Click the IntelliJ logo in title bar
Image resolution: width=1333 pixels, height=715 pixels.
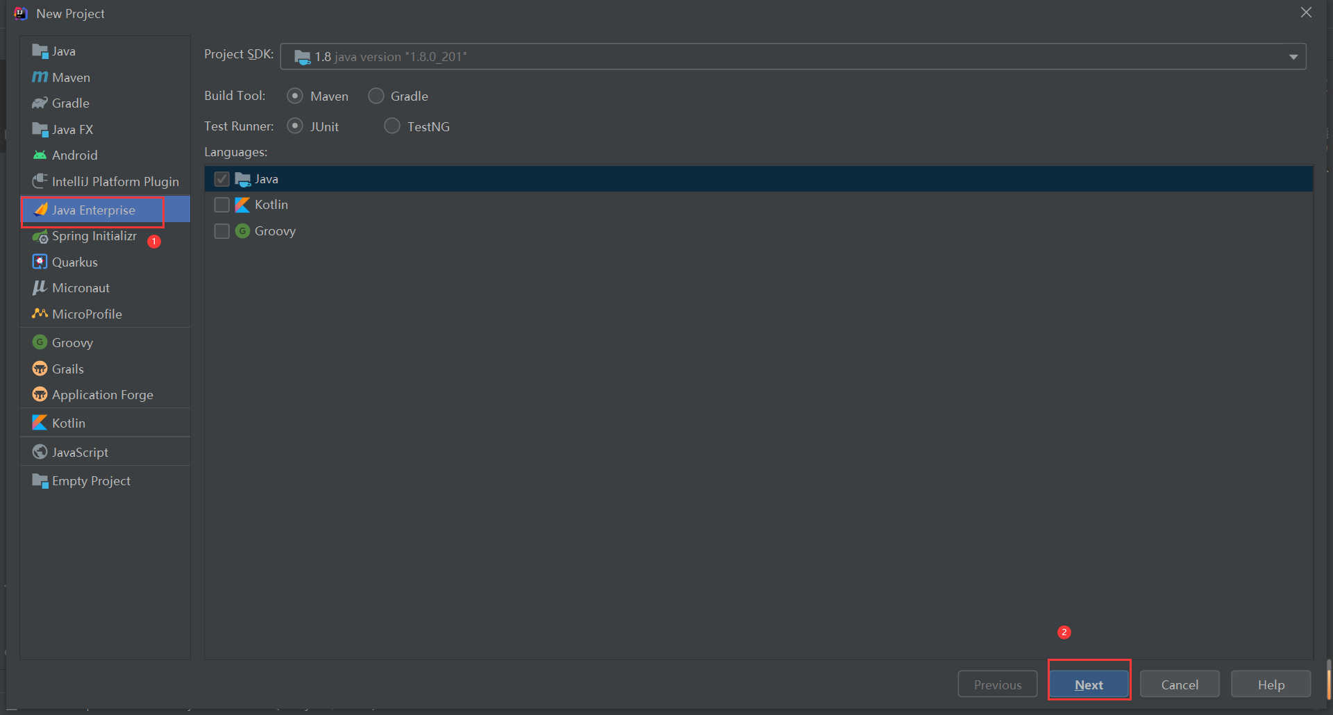21,13
